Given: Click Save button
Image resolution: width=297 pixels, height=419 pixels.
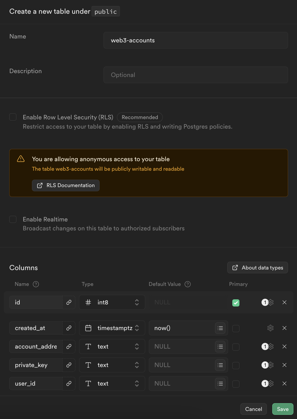Looking at the screenshot, I should pyautogui.click(x=283, y=409).
